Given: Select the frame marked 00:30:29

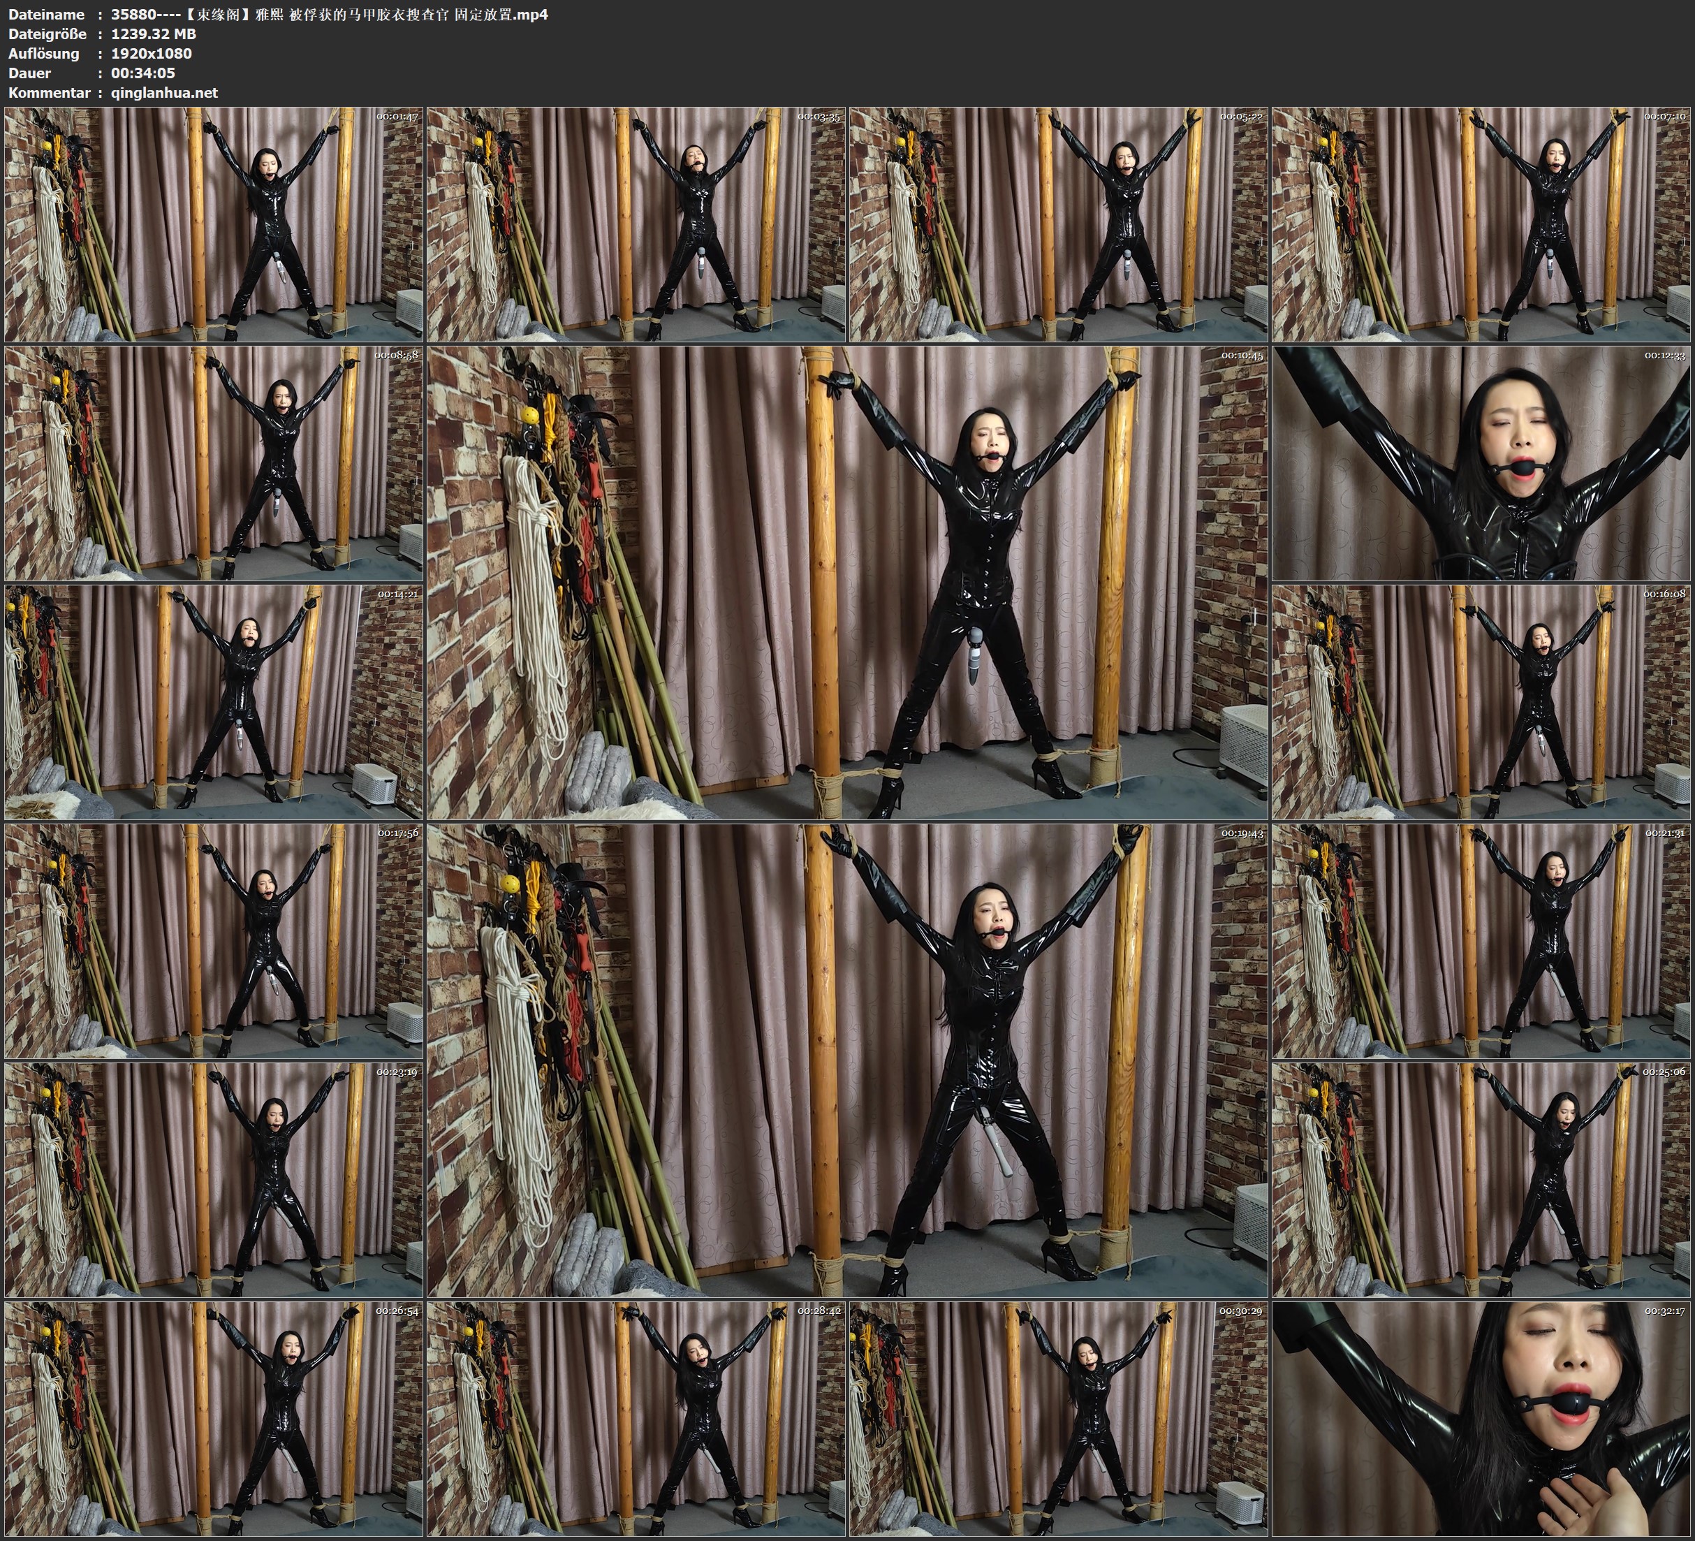Looking at the screenshot, I should [x=1059, y=1418].
